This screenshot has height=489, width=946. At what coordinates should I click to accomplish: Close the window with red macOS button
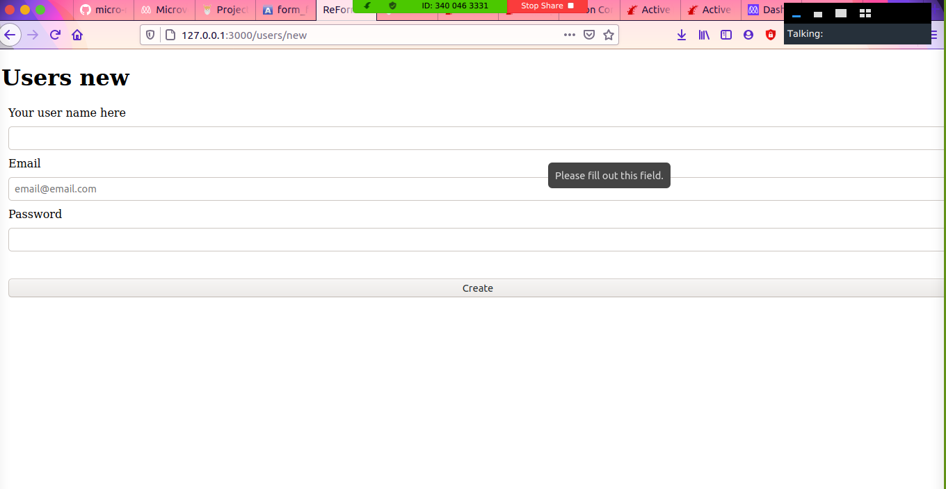click(10, 10)
